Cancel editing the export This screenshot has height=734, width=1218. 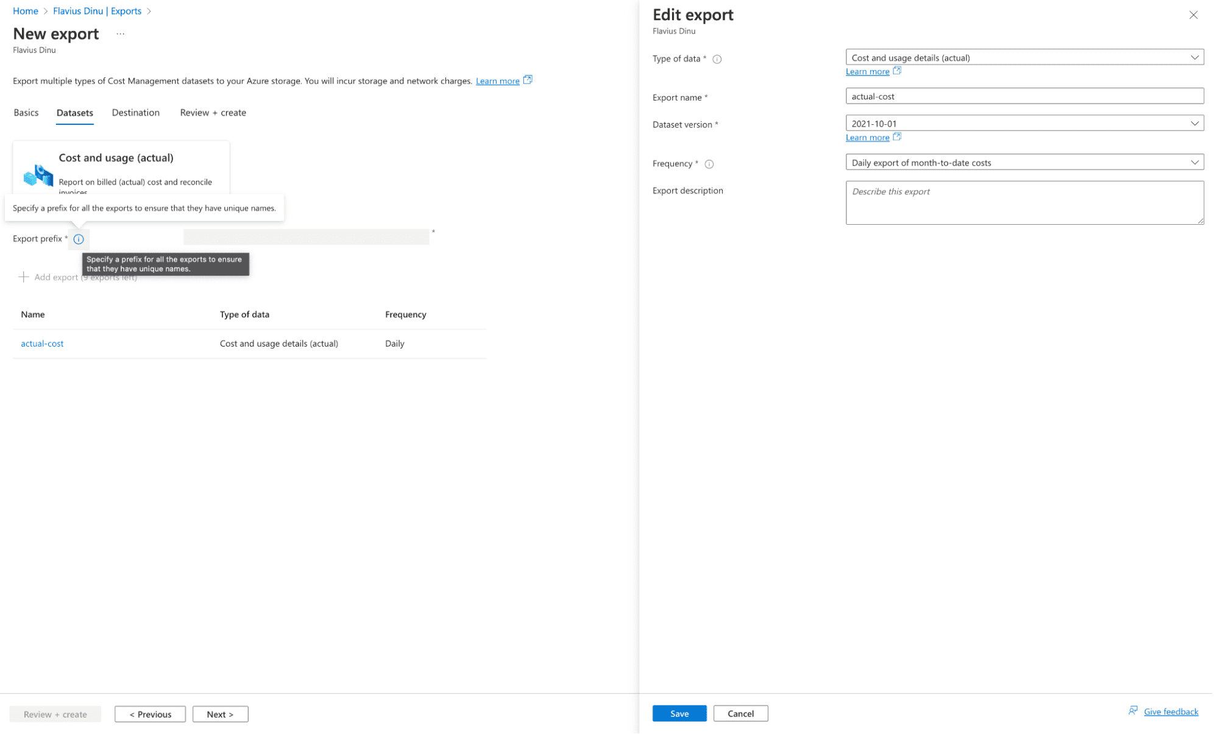740,713
